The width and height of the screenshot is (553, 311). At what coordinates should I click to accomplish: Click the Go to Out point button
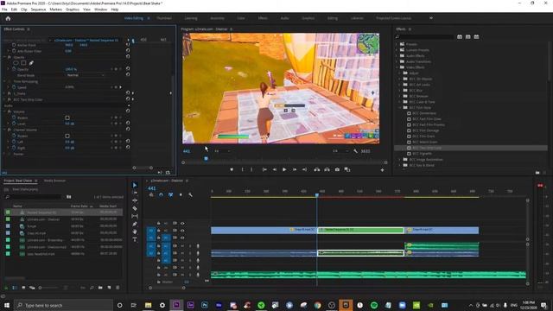coord(304,169)
